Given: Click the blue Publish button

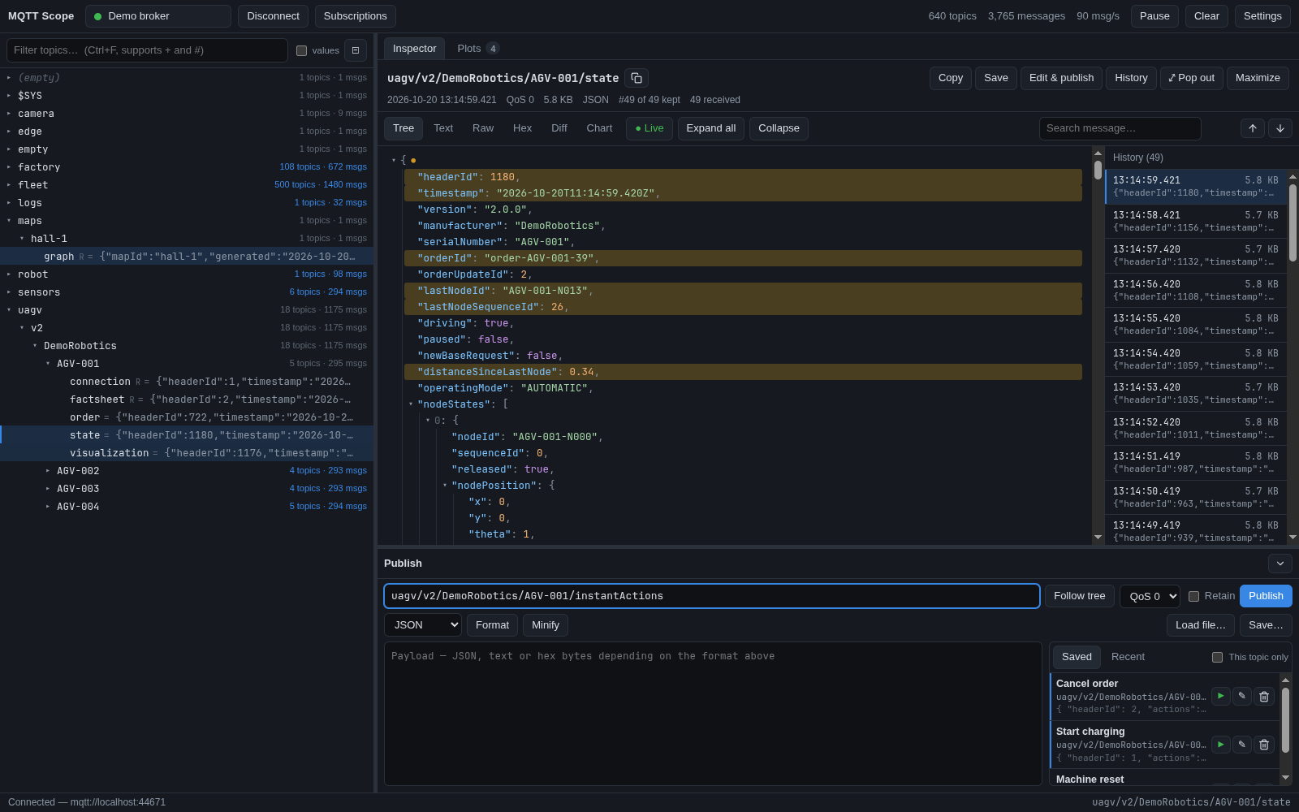Looking at the screenshot, I should pyautogui.click(x=1266, y=596).
